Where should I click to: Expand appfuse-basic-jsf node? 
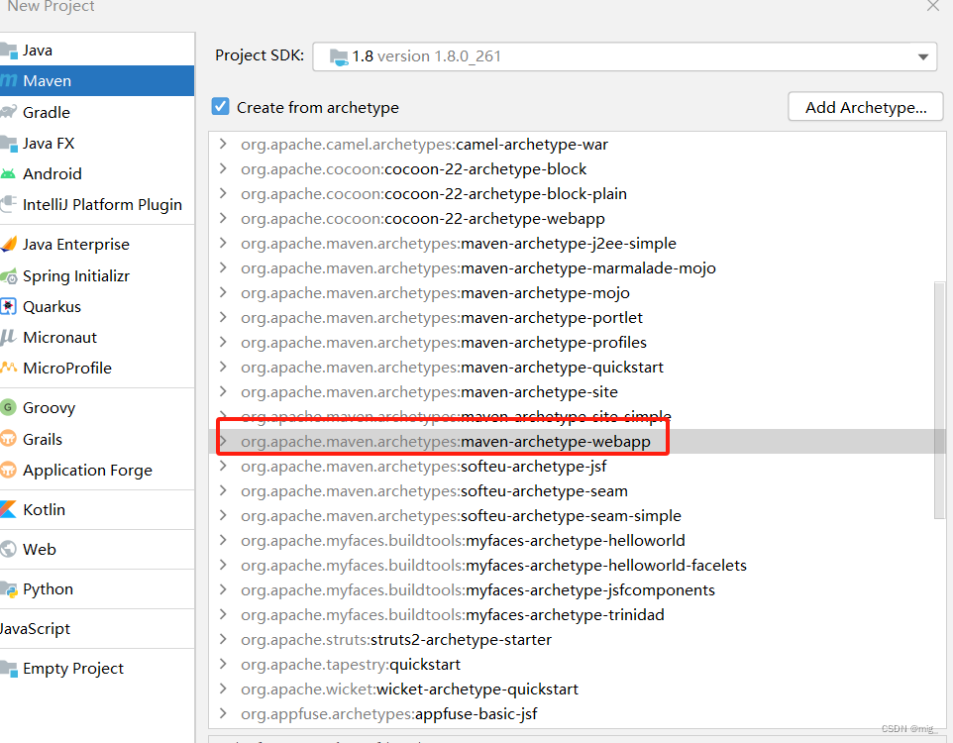click(x=223, y=713)
